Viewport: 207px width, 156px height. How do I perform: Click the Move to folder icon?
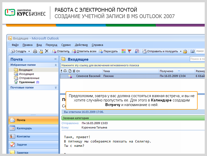(x=41, y=51)
